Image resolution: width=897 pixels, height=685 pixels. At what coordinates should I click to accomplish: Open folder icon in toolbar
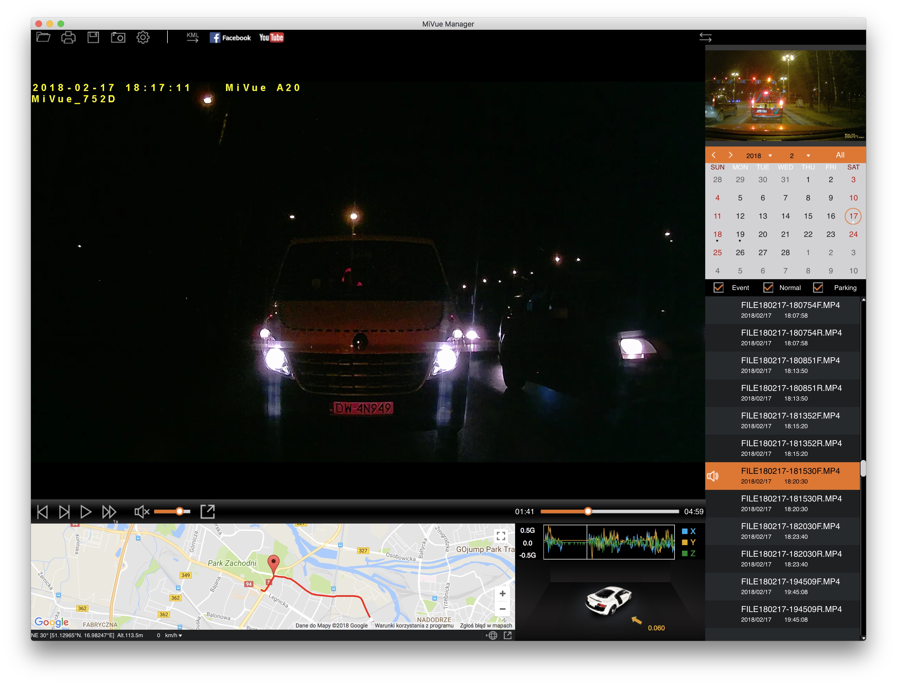point(43,38)
